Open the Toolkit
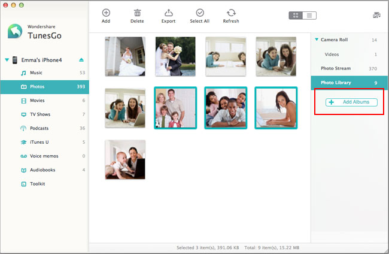This screenshot has width=389, height=254. (45, 184)
